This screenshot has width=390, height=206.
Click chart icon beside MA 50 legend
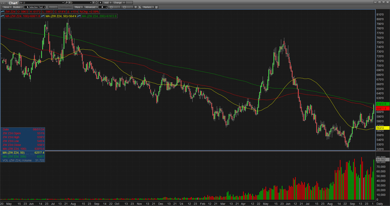(43, 16)
